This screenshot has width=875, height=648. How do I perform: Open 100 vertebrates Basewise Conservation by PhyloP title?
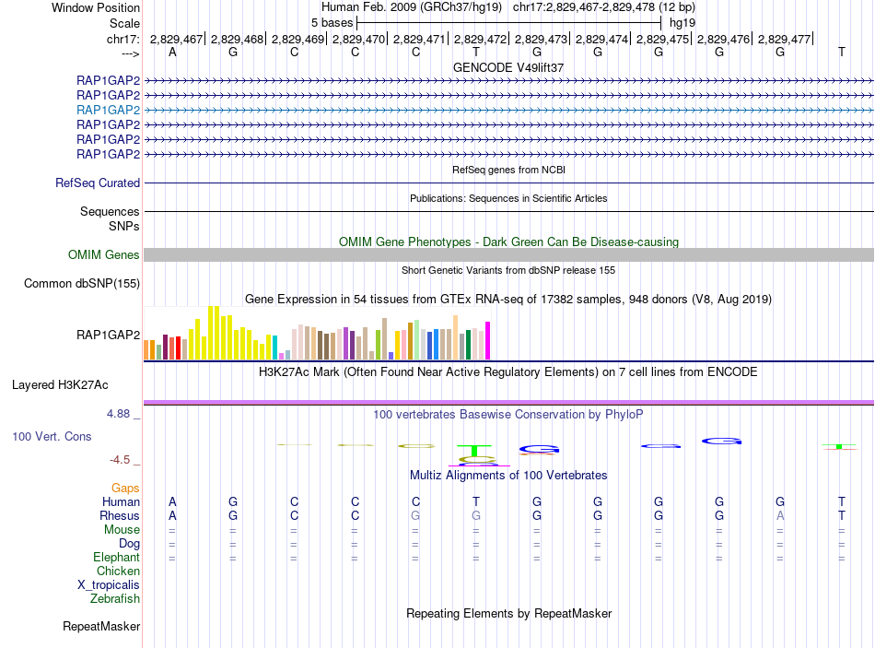coord(508,415)
